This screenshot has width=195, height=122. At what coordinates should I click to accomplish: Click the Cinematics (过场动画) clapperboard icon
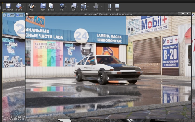pos(84,6)
